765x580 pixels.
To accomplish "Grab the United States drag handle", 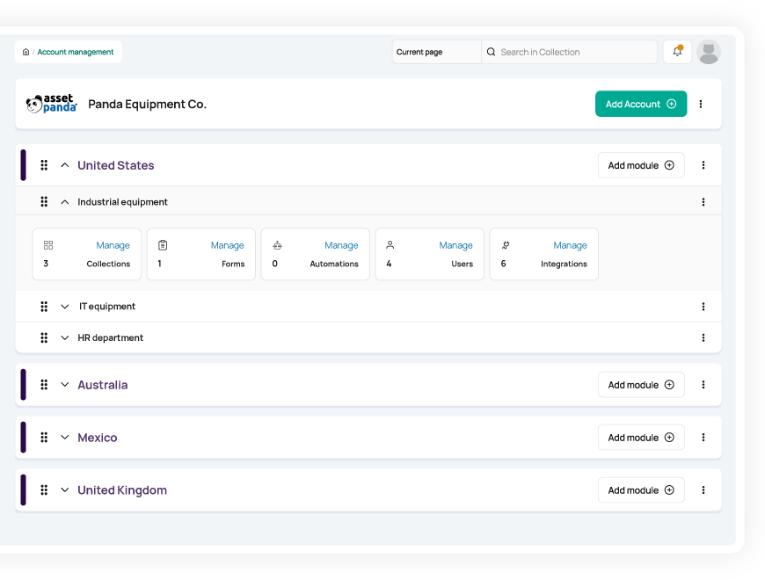I will [44, 165].
